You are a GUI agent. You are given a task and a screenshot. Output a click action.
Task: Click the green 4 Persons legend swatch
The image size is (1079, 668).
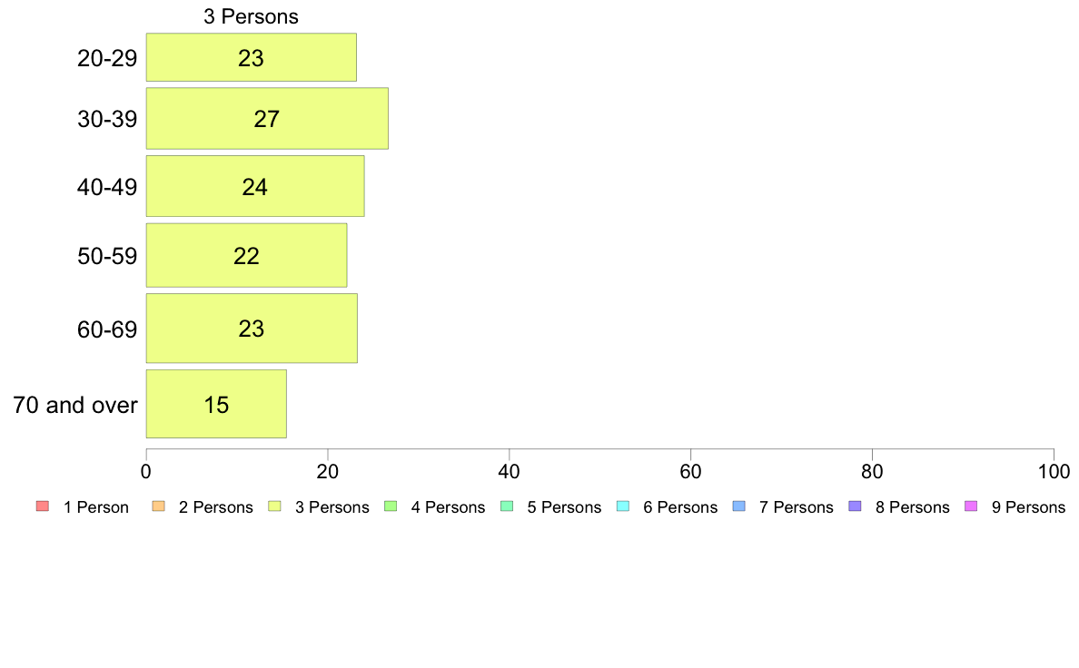click(x=391, y=506)
